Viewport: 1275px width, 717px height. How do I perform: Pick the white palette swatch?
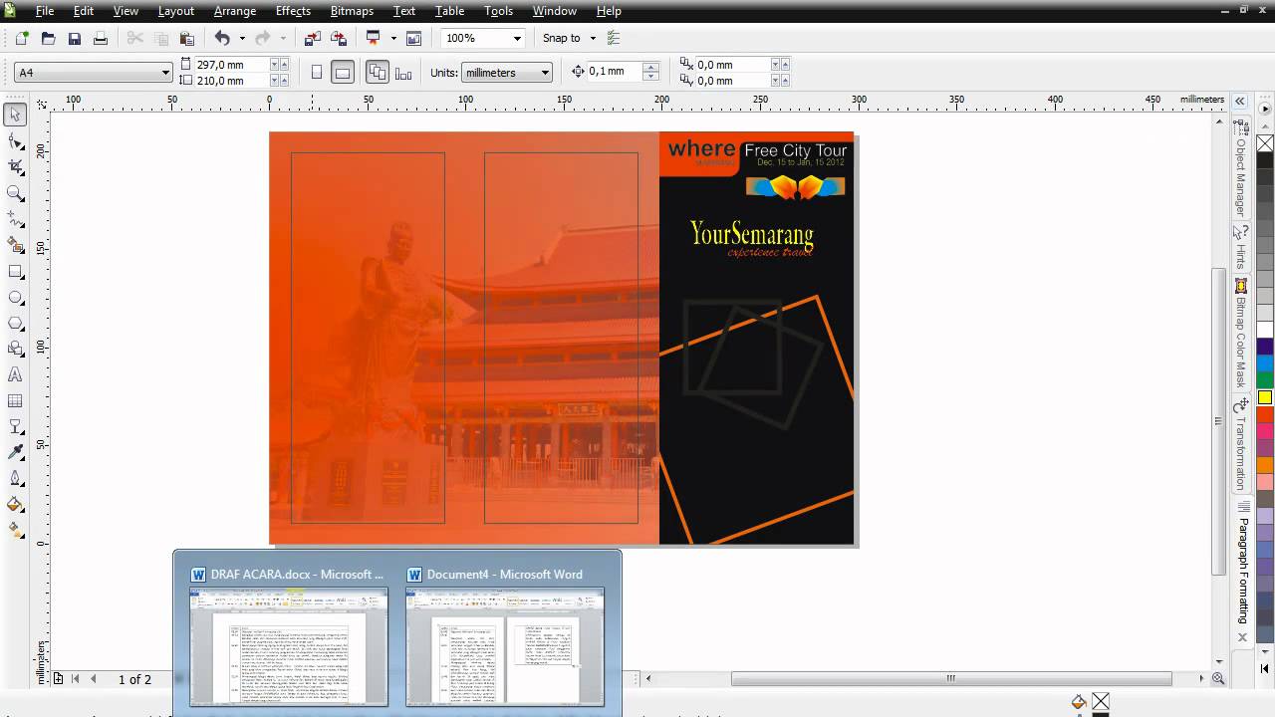pyautogui.click(x=1265, y=329)
